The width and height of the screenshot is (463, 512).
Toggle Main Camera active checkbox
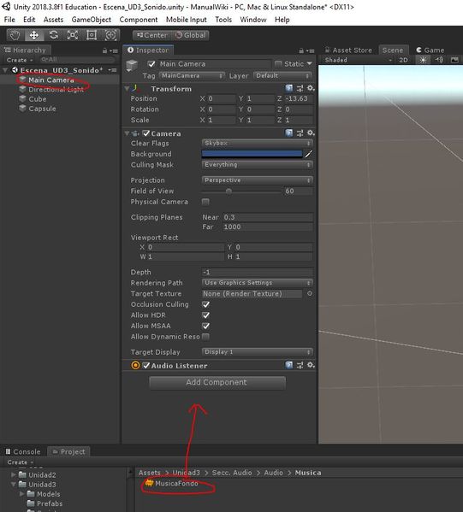[x=151, y=63]
